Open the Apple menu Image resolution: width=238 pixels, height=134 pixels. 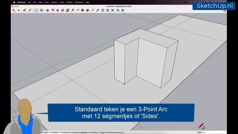[14, 2]
